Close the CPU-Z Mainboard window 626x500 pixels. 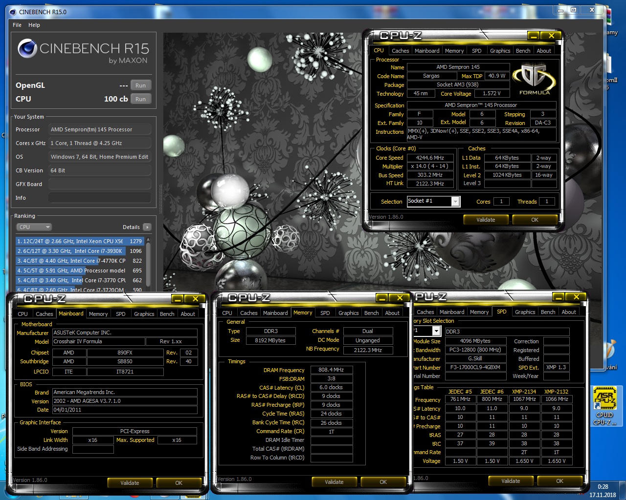(195, 299)
